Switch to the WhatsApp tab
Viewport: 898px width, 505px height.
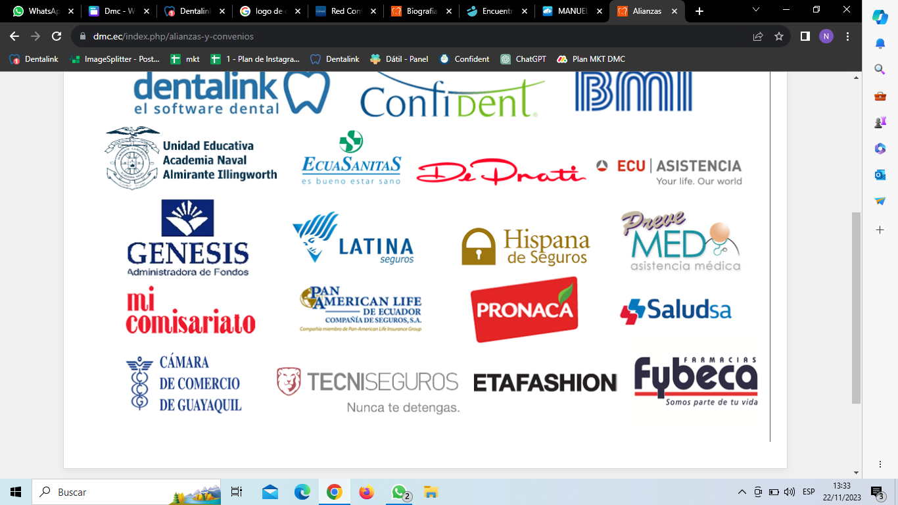click(41, 11)
